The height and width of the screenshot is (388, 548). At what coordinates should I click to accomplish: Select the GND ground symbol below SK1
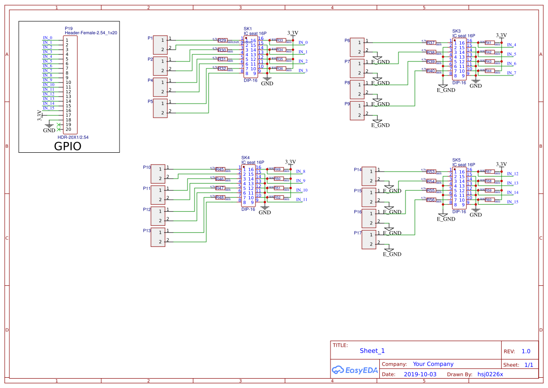click(267, 80)
